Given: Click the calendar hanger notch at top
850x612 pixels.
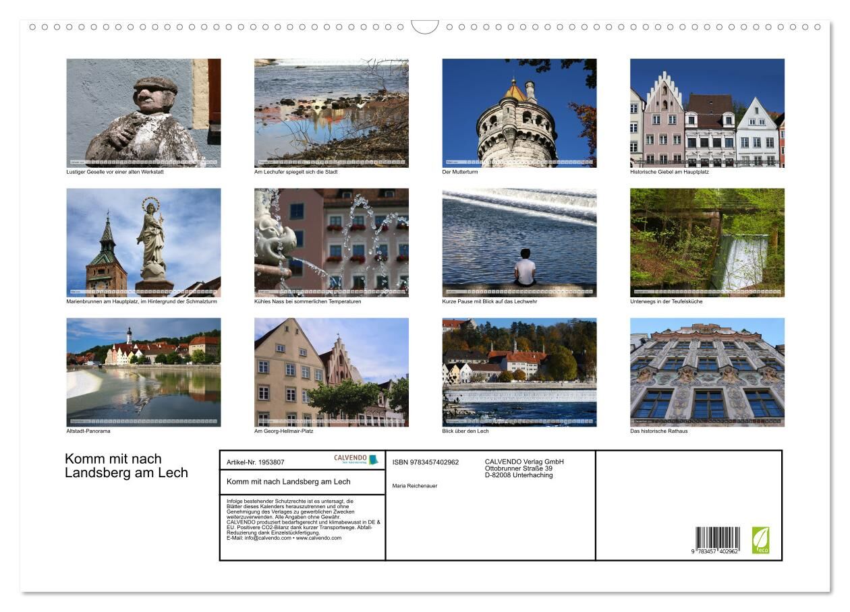Looking at the screenshot, I should [x=424, y=27].
